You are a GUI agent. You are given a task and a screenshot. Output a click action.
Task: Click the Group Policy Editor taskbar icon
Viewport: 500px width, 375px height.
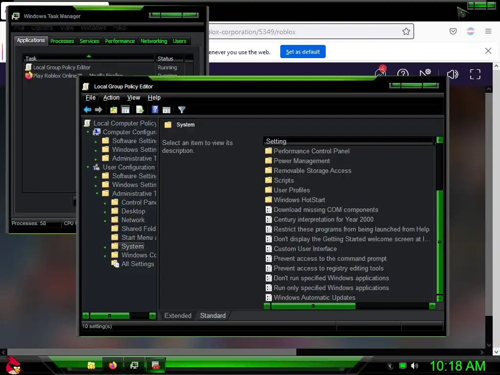pos(156,365)
